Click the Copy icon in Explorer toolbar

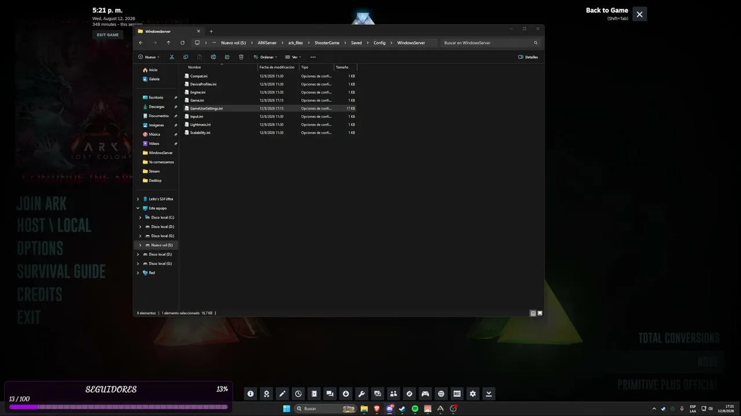click(x=186, y=57)
